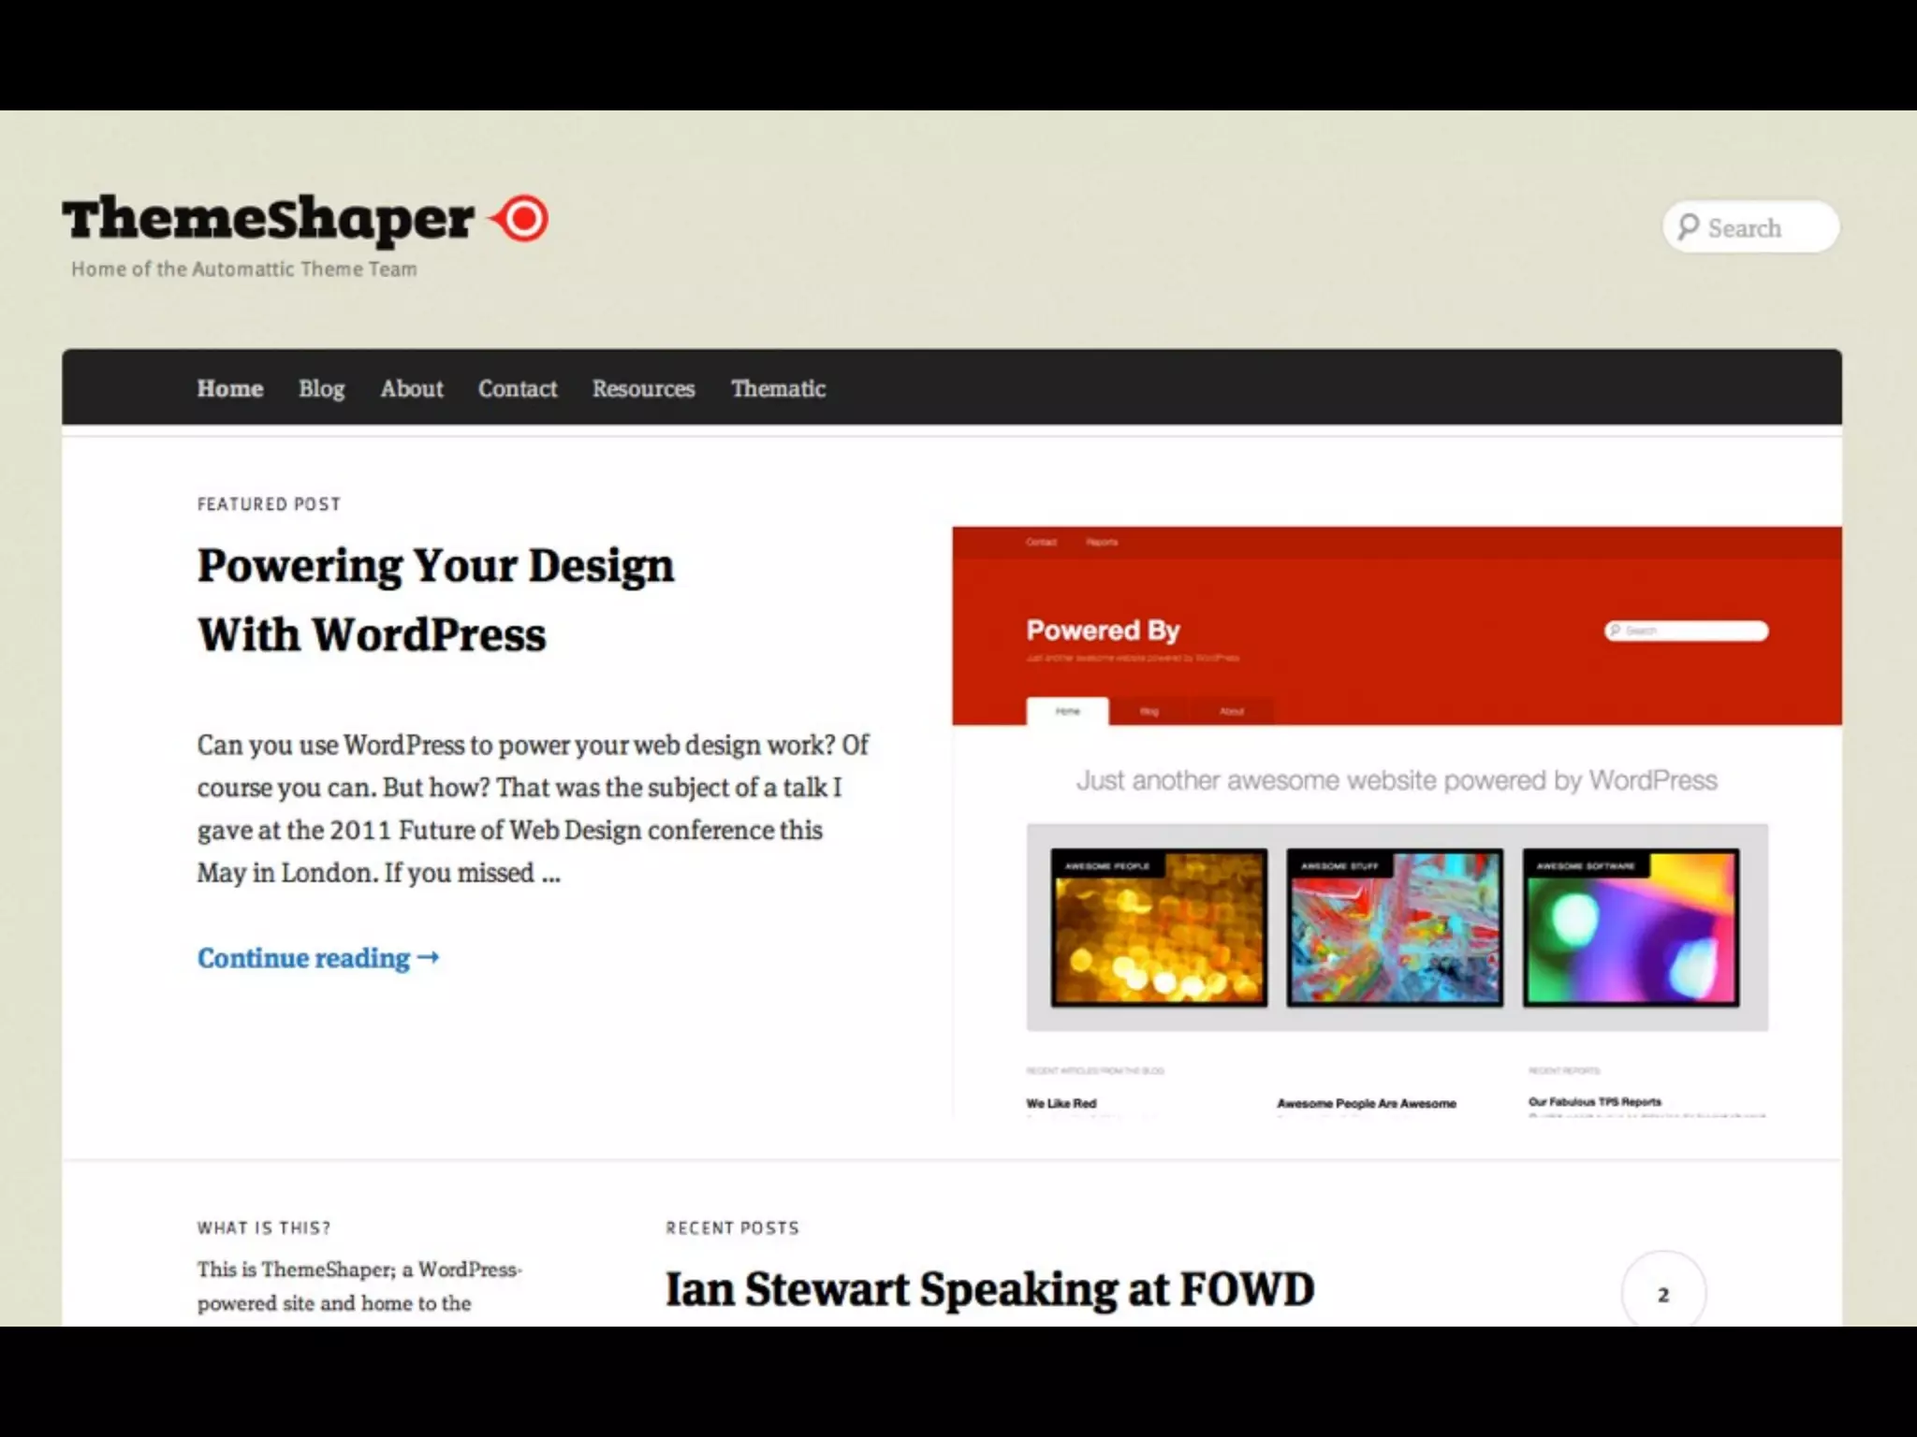Viewport: 1917px width, 1437px height.
Task: Open the Thematic navigation link
Action: [778, 388]
